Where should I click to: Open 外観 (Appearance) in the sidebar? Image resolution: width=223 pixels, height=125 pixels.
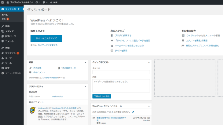pos(7,48)
